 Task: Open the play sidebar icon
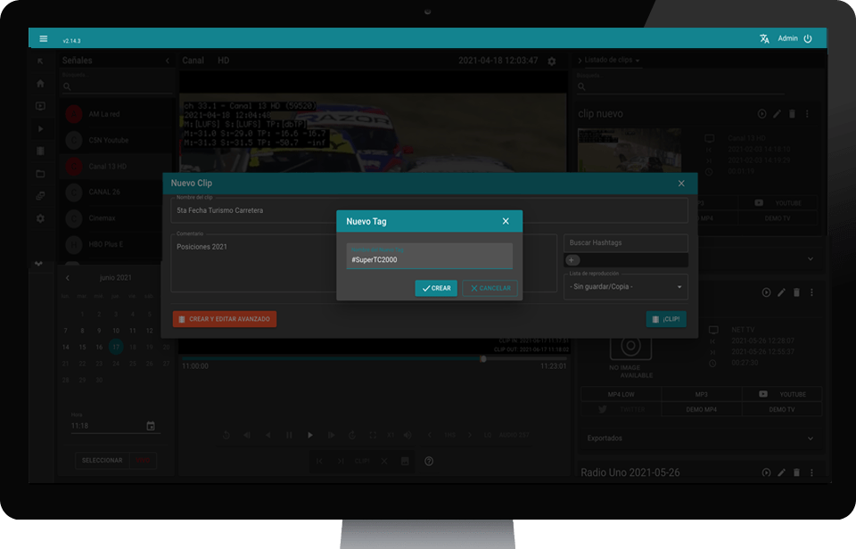(x=40, y=129)
